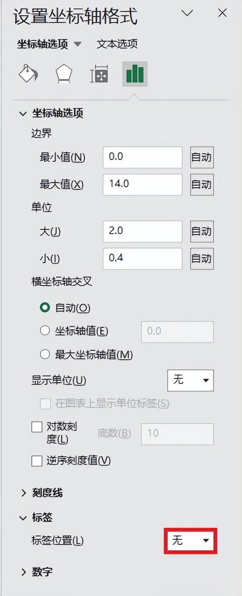The image size is (242, 596).
Task: Open the 显示单位(U) dropdown
Action: coord(191,380)
